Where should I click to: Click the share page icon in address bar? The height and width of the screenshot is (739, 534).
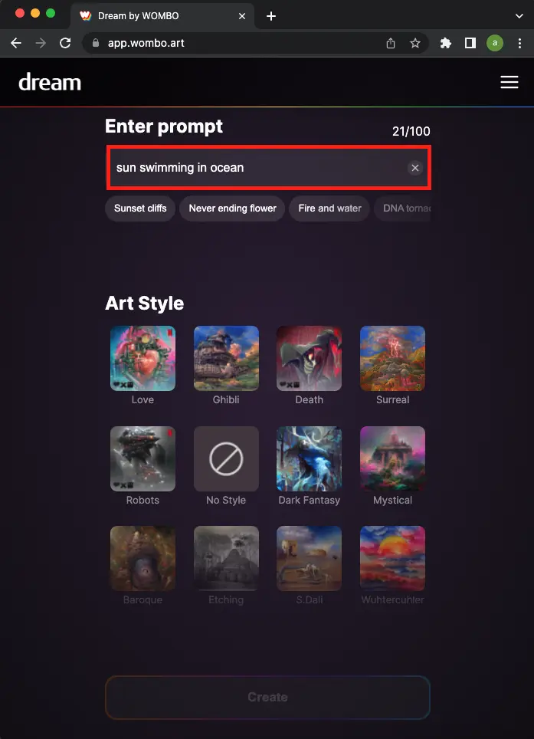coord(391,44)
